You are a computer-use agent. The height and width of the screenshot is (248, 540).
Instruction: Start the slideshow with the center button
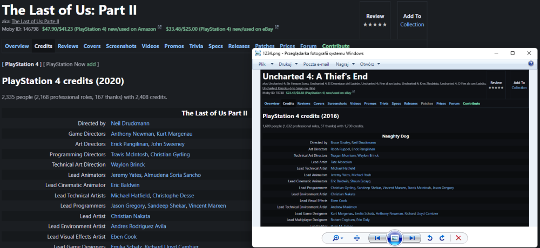point(395,238)
